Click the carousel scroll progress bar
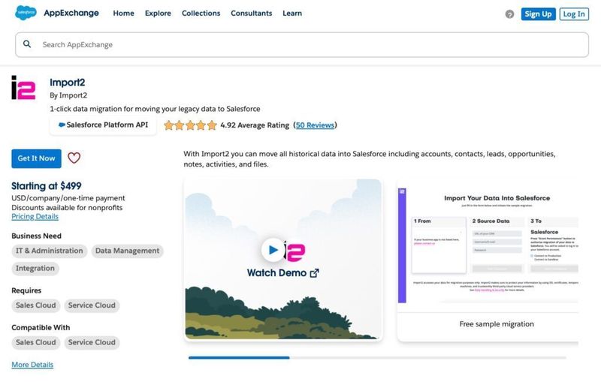 click(x=377, y=357)
